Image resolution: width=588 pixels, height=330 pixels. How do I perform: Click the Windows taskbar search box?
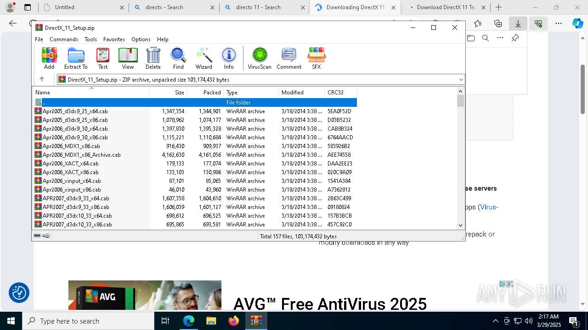pos(88,321)
